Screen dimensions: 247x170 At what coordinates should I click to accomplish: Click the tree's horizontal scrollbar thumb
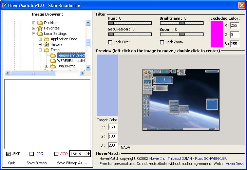click(x=33, y=73)
